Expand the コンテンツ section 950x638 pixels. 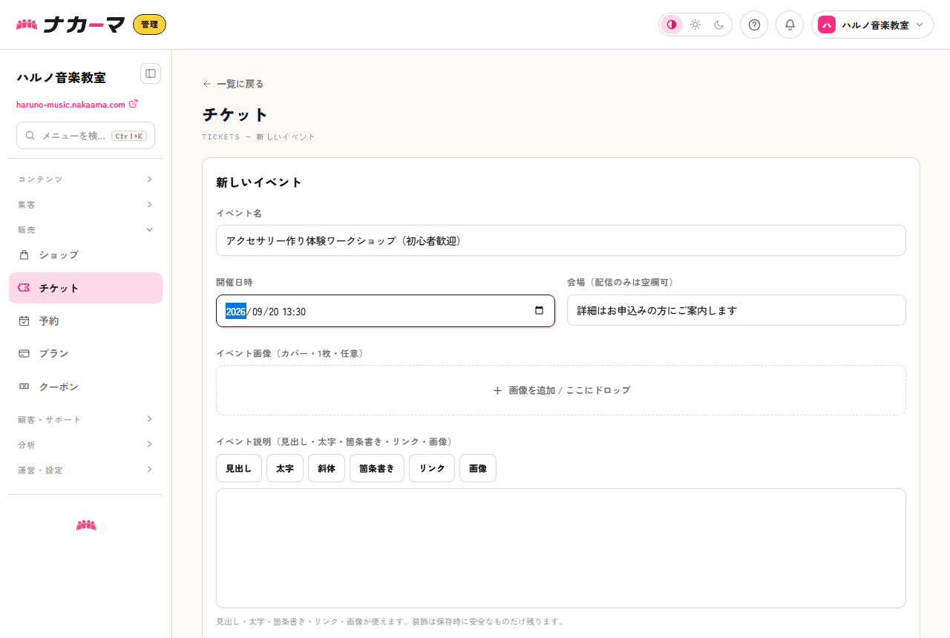(85, 180)
